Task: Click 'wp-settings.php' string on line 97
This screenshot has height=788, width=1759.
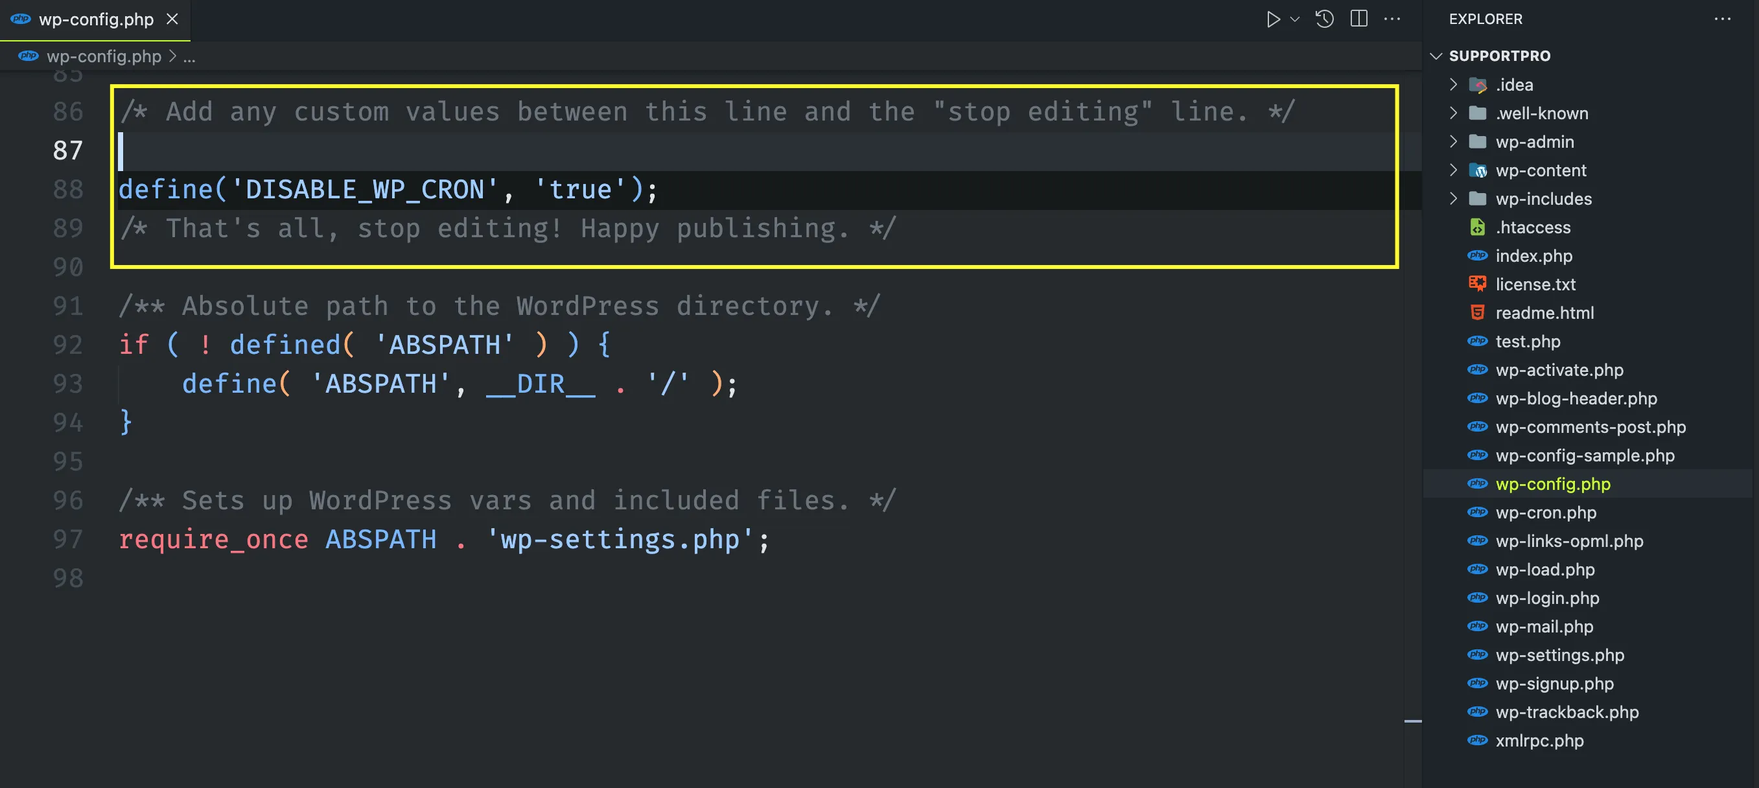Action: 620,539
